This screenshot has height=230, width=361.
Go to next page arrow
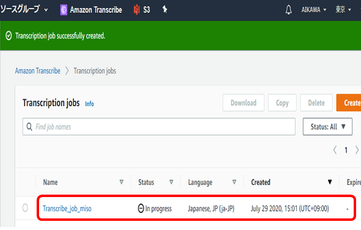click(357, 150)
